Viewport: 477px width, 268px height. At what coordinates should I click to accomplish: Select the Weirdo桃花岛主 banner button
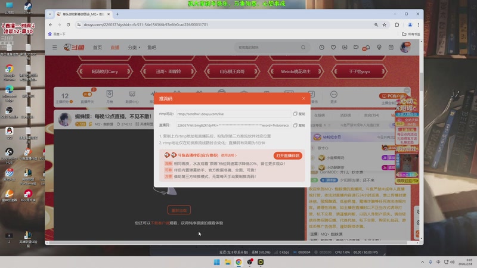[x=296, y=71]
